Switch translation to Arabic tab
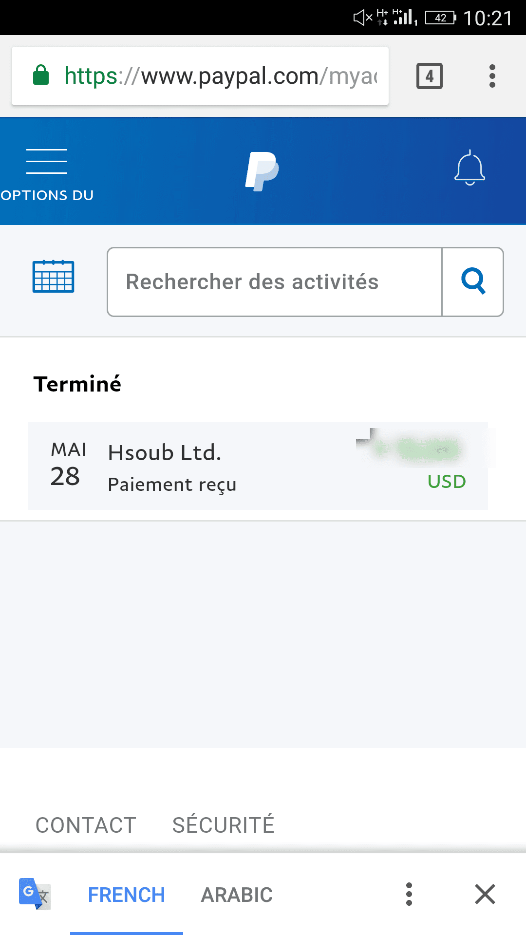The width and height of the screenshot is (526, 935). (237, 895)
